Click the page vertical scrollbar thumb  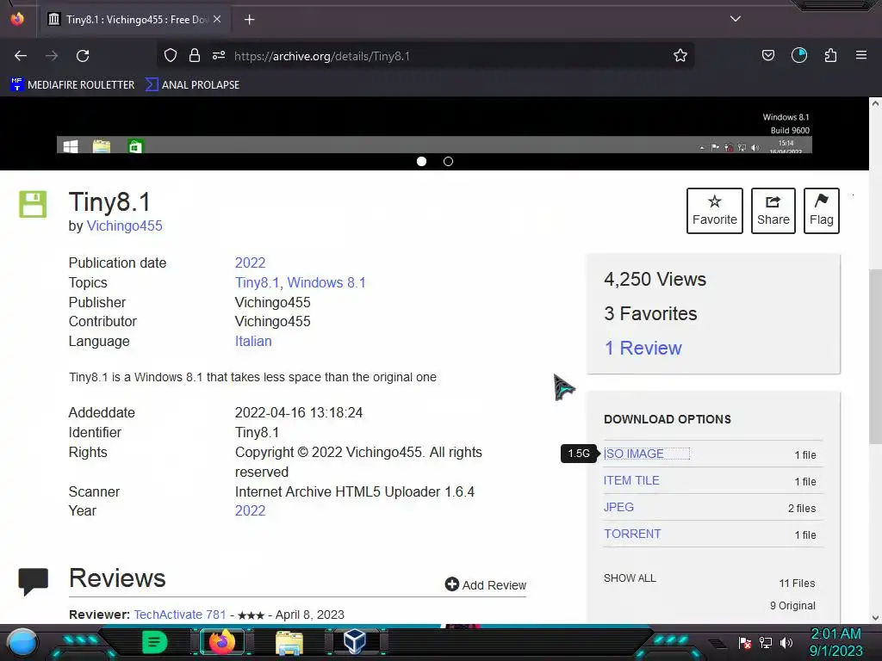pos(875,357)
